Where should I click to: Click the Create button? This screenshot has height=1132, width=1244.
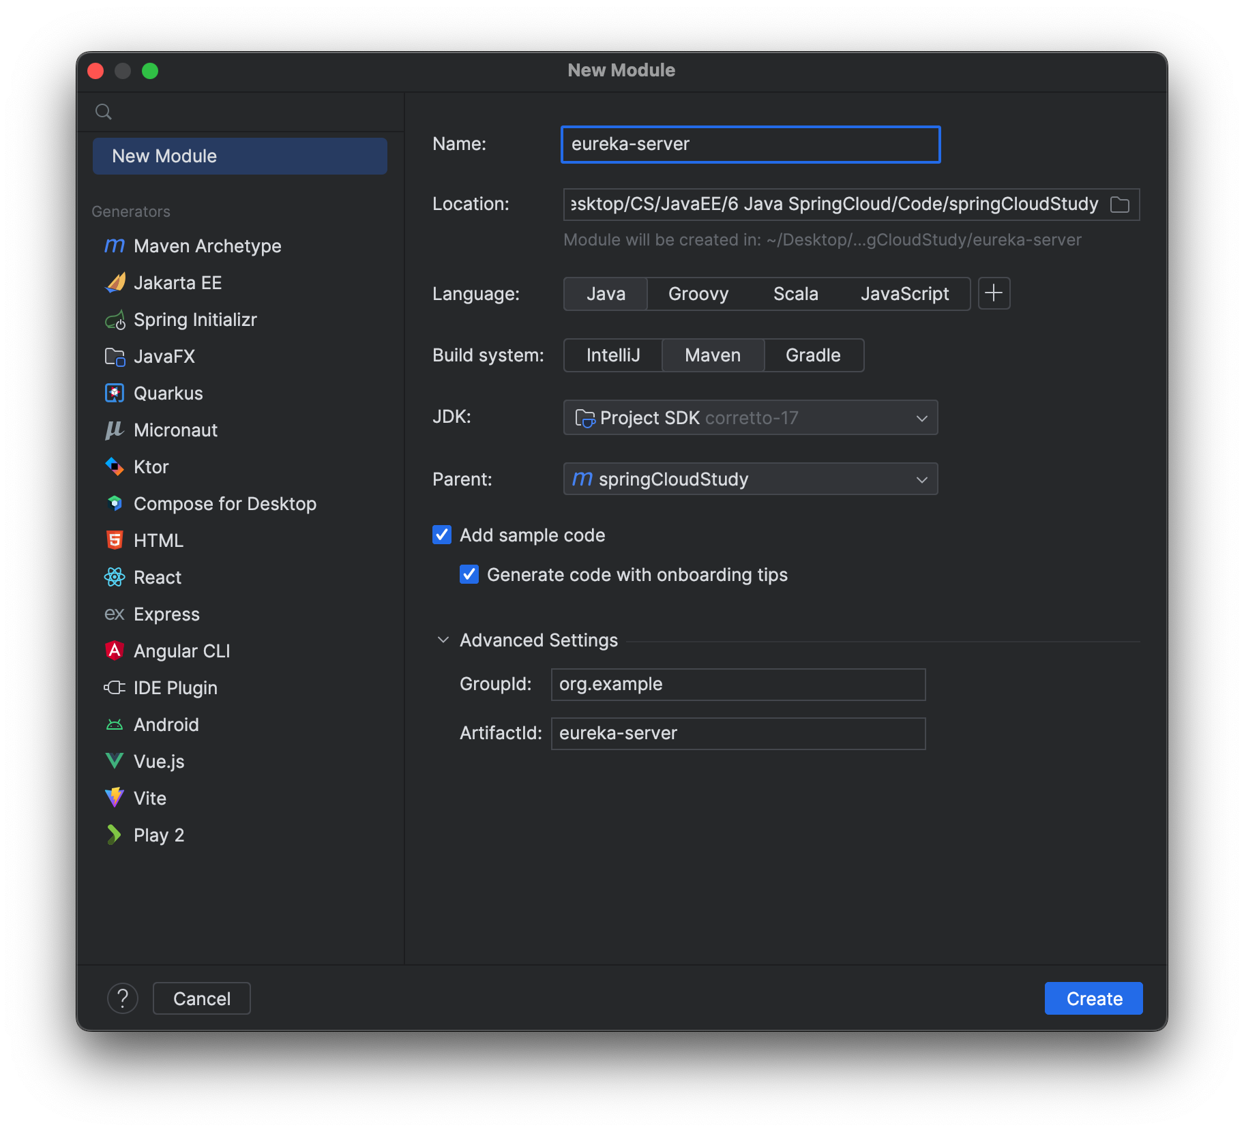1093,998
